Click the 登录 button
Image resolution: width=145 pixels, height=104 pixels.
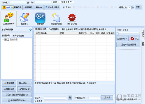(55, 2)
